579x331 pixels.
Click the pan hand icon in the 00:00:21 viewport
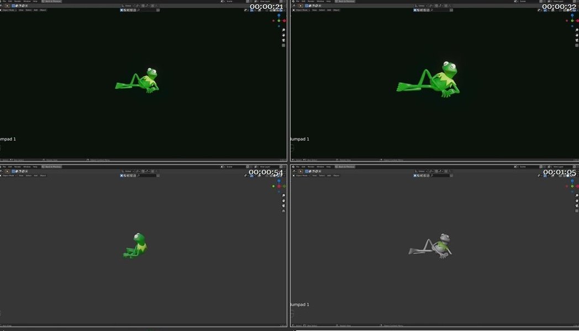pyautogui.click(x=283, y=35)
